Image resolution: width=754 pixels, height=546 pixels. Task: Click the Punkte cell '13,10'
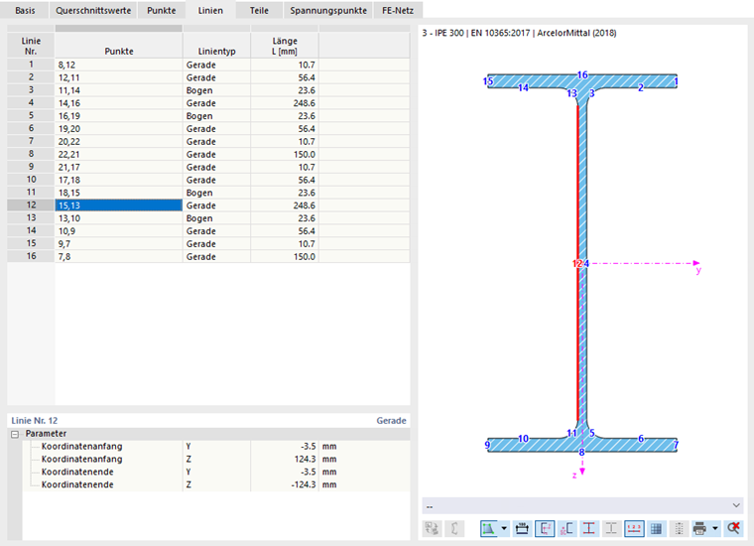tap(119, 218)
